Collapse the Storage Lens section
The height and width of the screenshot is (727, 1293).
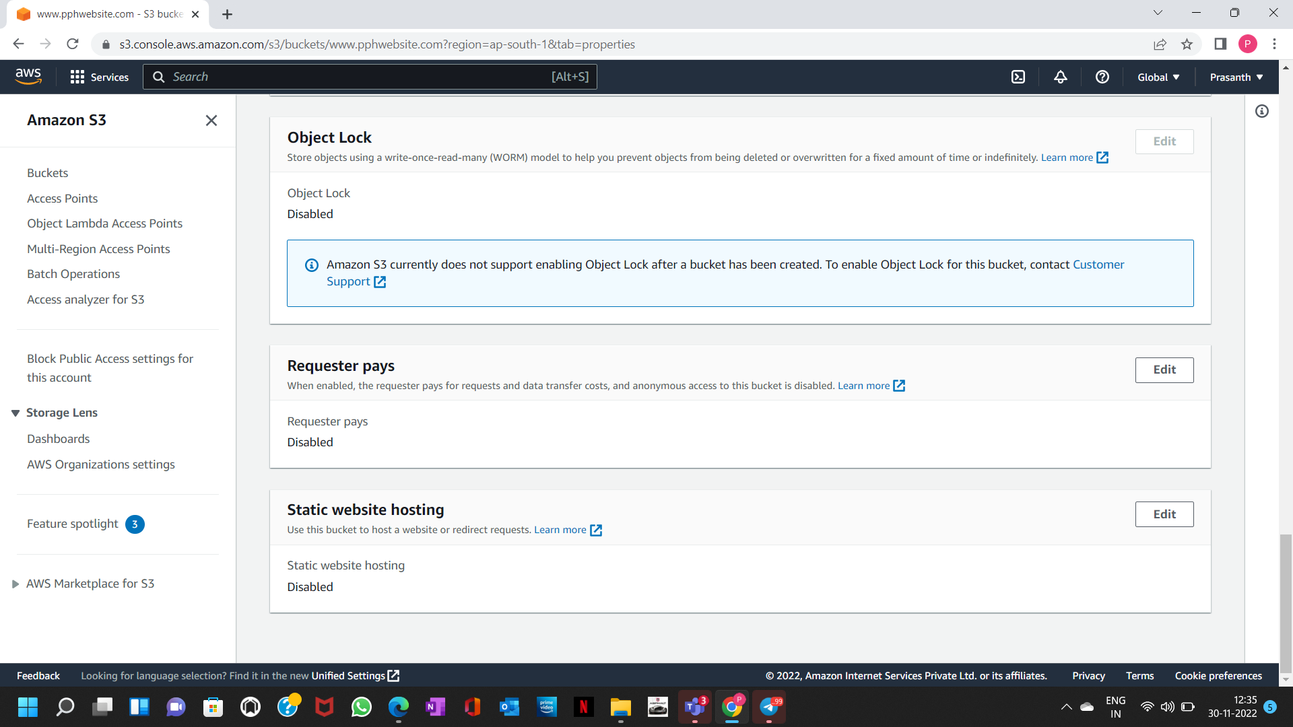15,413
